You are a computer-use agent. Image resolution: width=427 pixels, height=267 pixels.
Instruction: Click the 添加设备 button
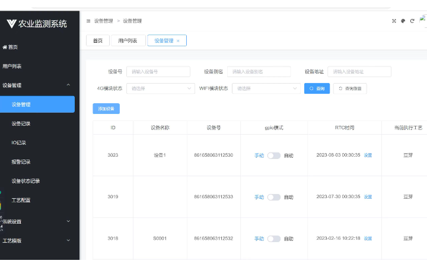[106, 109]
